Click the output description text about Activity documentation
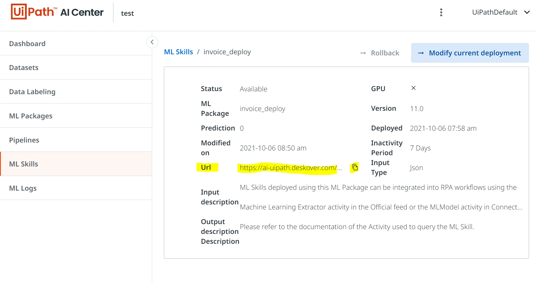 (357, 227)
